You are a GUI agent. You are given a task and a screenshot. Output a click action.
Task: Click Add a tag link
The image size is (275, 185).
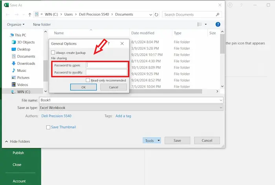point(123,116)
